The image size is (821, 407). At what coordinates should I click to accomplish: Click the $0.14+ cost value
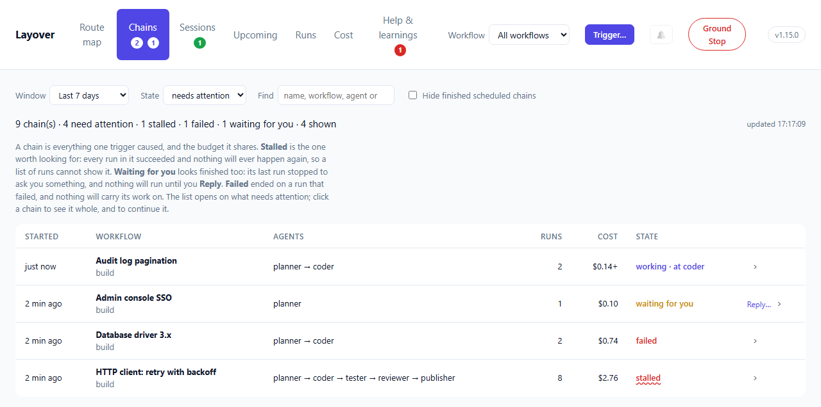[605, 267]
